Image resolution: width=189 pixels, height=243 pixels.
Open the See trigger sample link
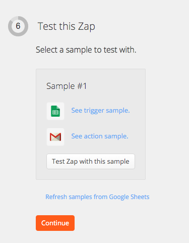pos(100,111)
